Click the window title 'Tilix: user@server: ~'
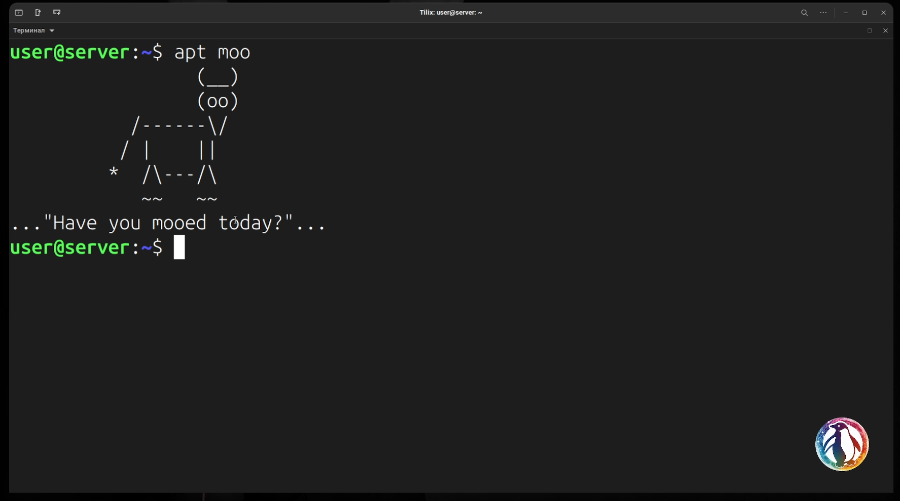Image resolution: width=900 pixels, height=501 pixels. pyautogui.click(x=450, y=13)
